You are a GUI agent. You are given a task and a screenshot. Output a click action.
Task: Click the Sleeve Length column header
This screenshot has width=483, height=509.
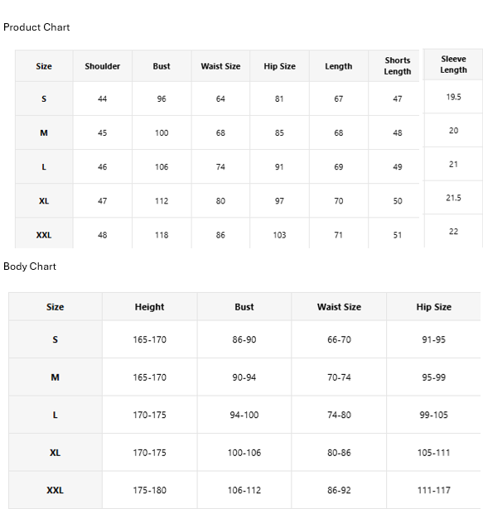[x=453, y=65]
